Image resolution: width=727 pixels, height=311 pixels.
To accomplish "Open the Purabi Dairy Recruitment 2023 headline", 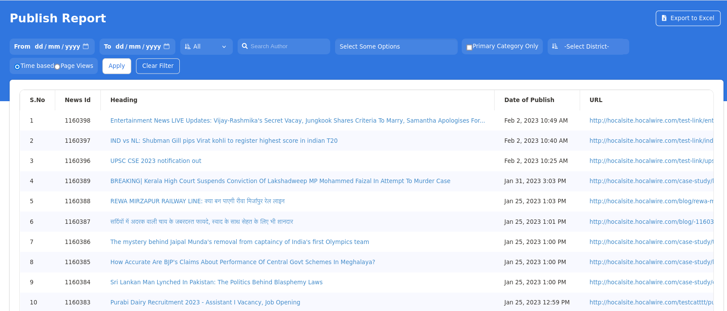I will click(205, 302).
